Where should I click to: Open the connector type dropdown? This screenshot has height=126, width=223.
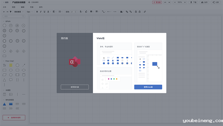click(x=104, y=12)
